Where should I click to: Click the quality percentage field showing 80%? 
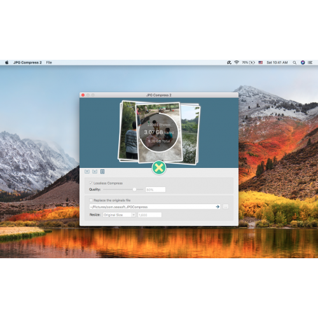(x=156, y=190)
